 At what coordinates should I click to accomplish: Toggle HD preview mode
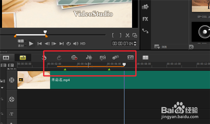pyautogui.click(x=83, y=44)
